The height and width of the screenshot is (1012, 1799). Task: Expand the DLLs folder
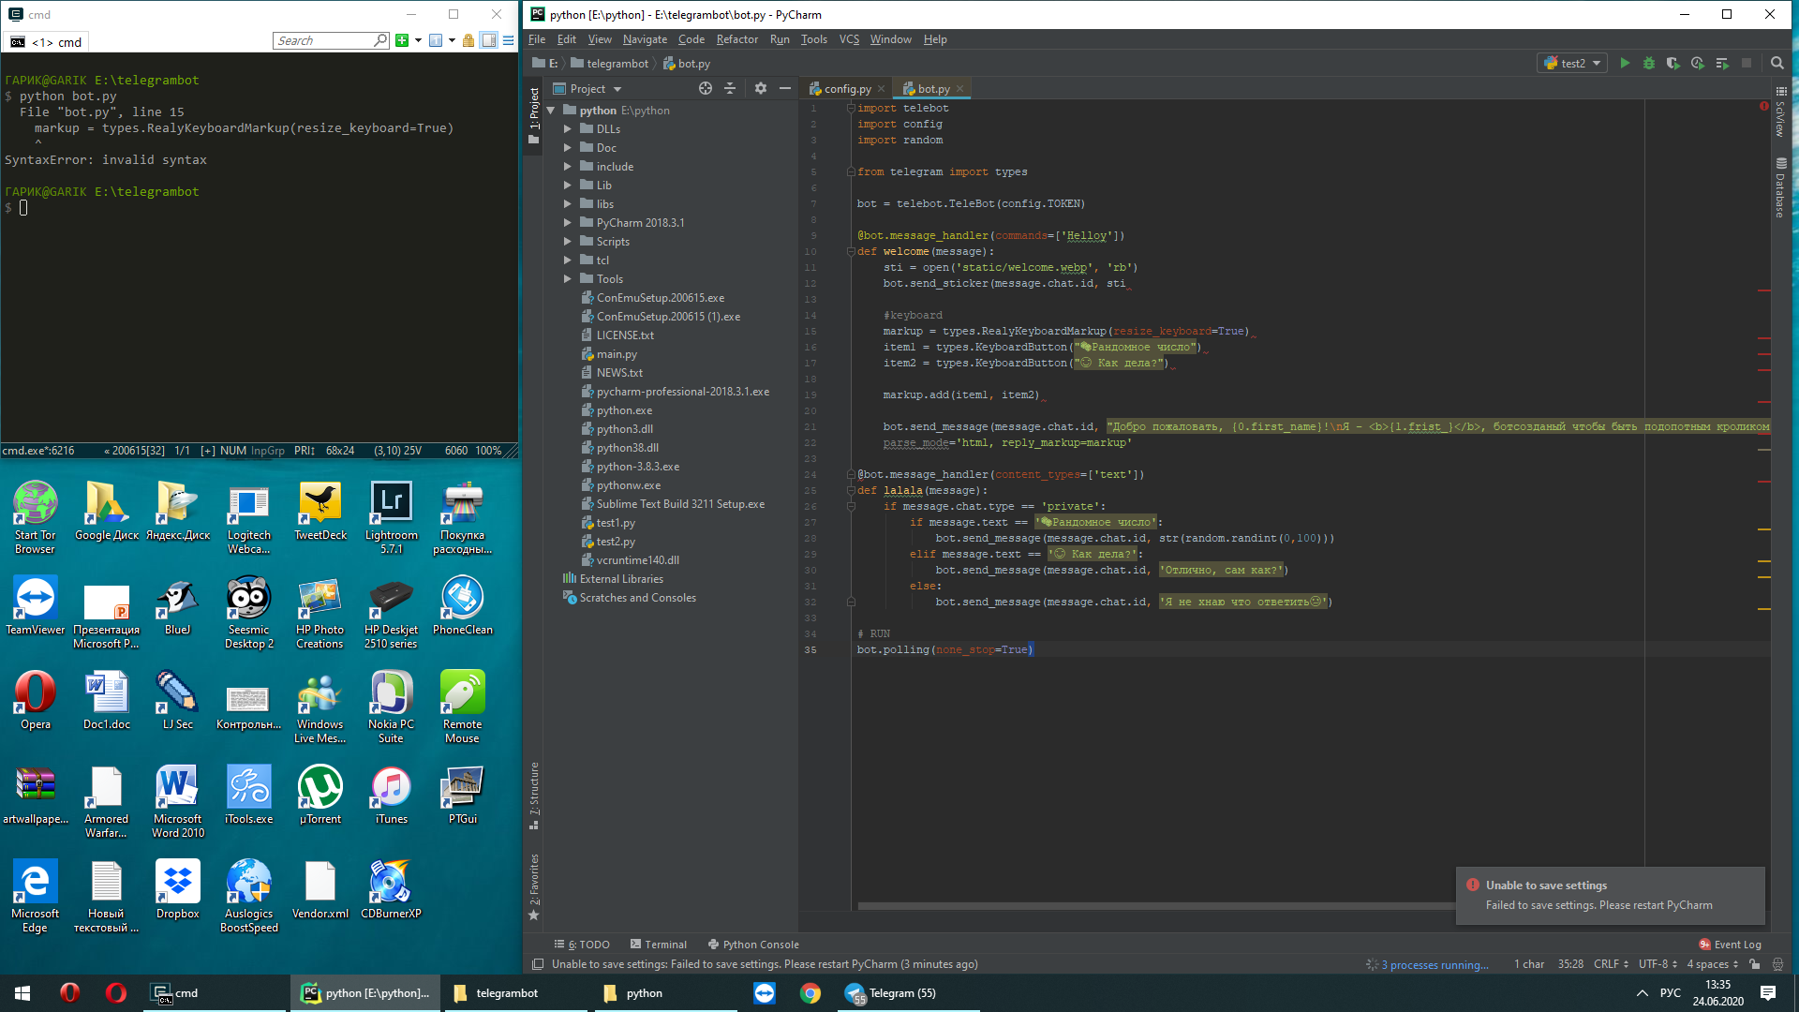(567, 129)
